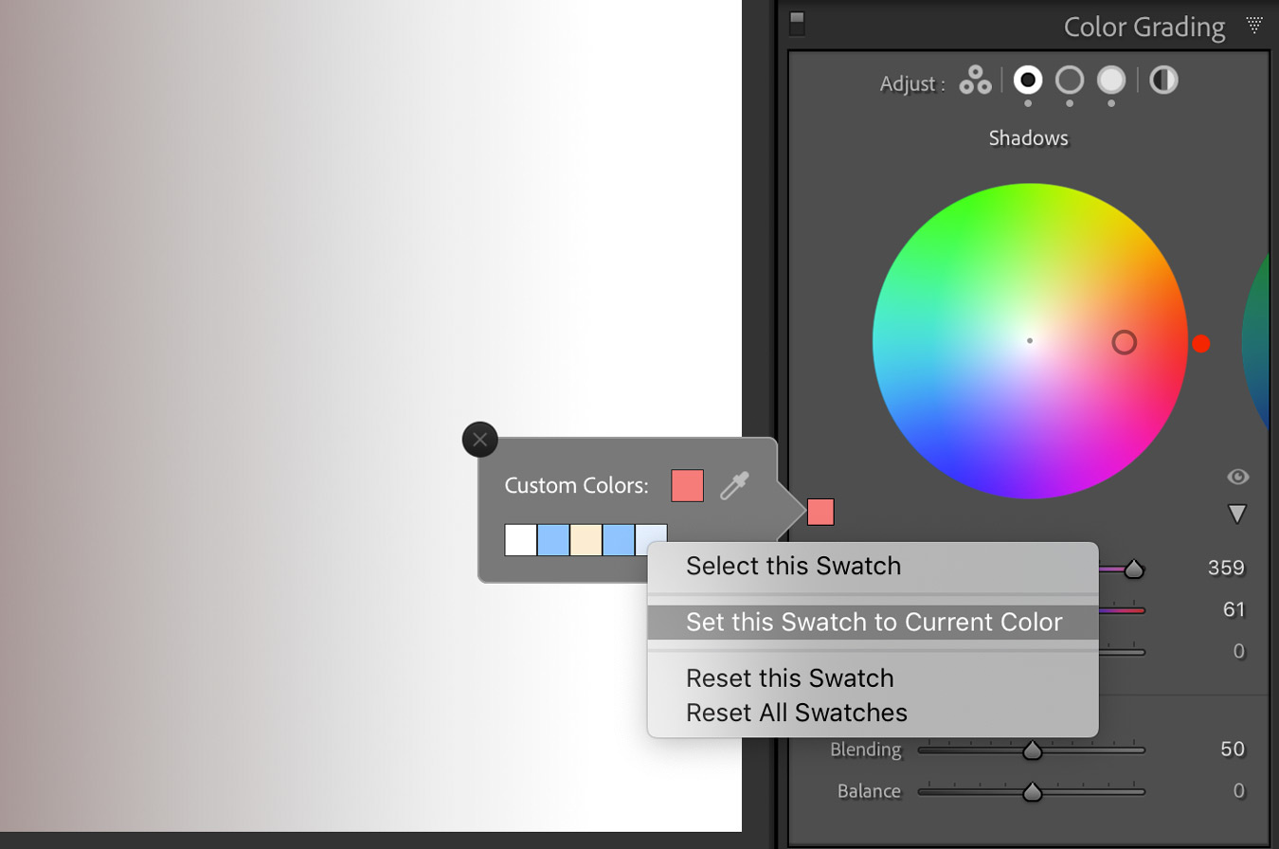Toggle the Color Grading panel on/off switch
1279x849 pixels.
(x=797, y=24)
